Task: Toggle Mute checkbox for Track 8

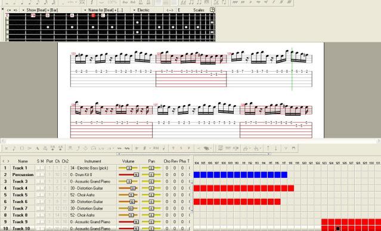Action: click(42, 215)
